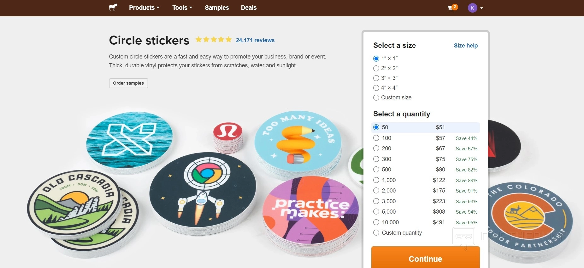The width and height of the screenshot is (584, 268).
Task: Go to the Samples menu item
Action: click(x=217, y=8)
